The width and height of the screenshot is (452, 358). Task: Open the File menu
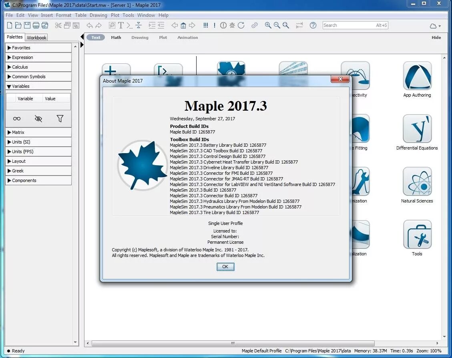tap(9, 15)
